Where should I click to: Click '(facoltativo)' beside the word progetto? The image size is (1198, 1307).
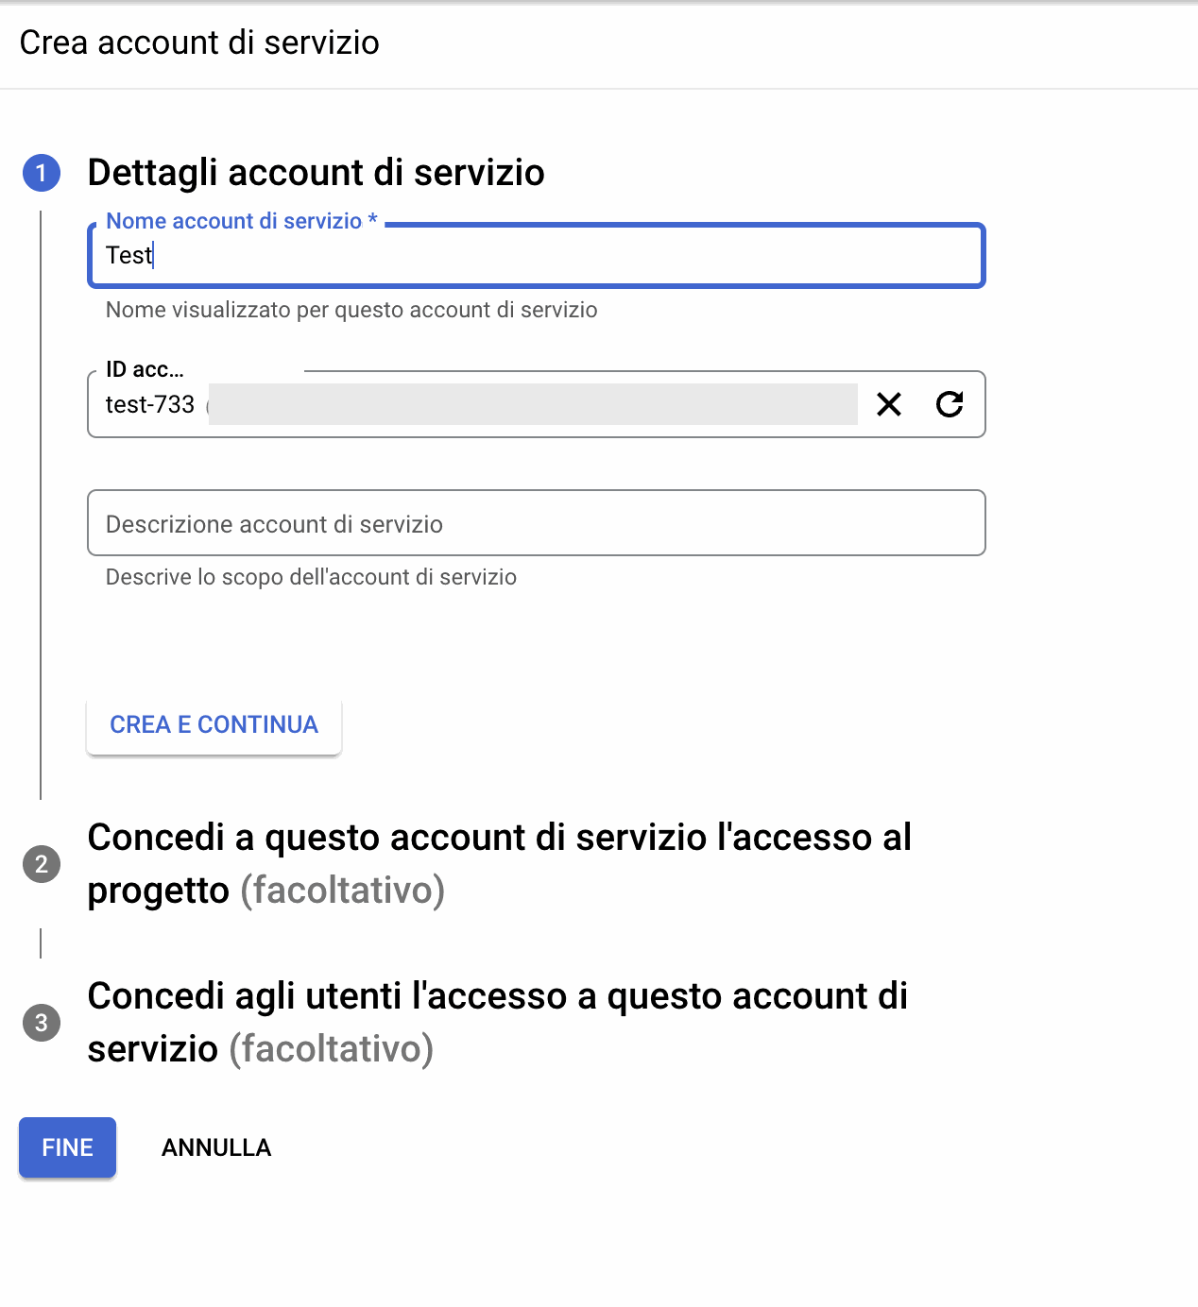[342, 891]
